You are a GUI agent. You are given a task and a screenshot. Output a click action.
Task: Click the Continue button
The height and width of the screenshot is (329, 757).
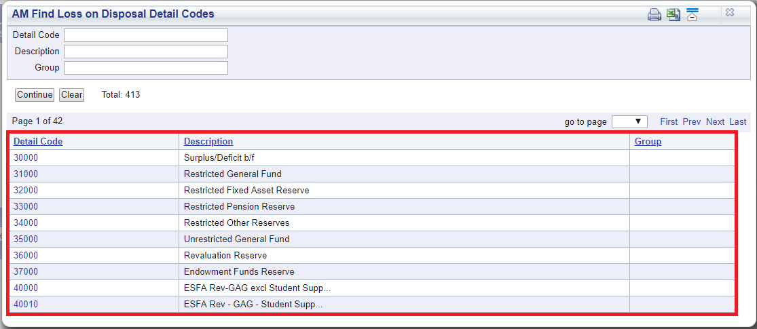(x=35, y=95)
